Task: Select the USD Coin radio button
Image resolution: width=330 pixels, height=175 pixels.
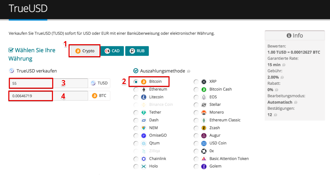Action: (x=196, y=144)
